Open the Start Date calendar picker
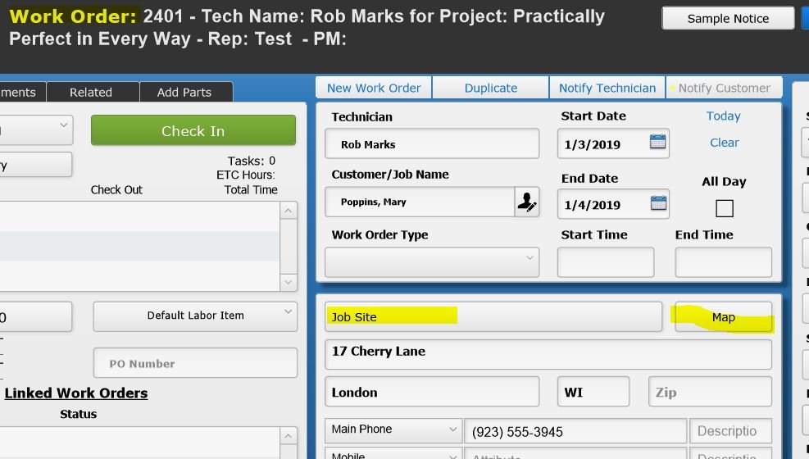 (x=657, y=143)
